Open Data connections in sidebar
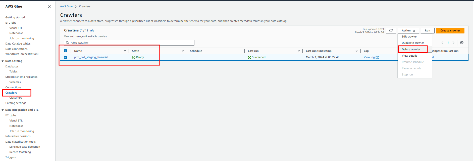Screen dimensions: 474x161 16,49
